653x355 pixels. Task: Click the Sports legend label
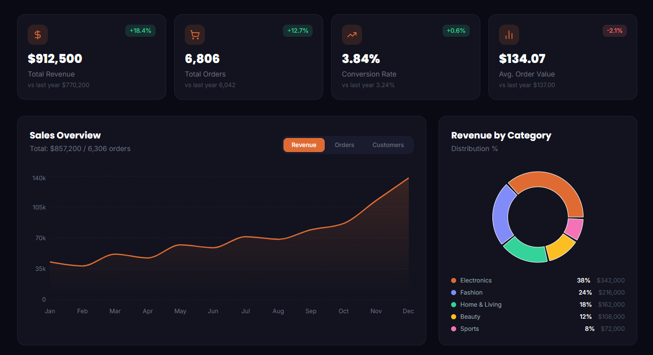[470, 329]
